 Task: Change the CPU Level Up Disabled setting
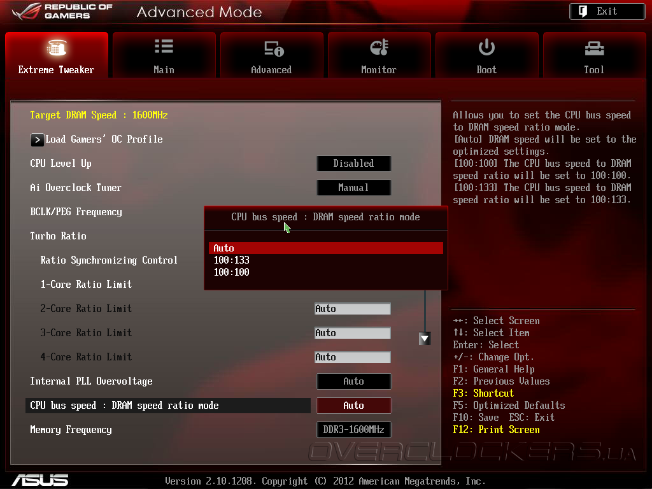tap(353, 164)
